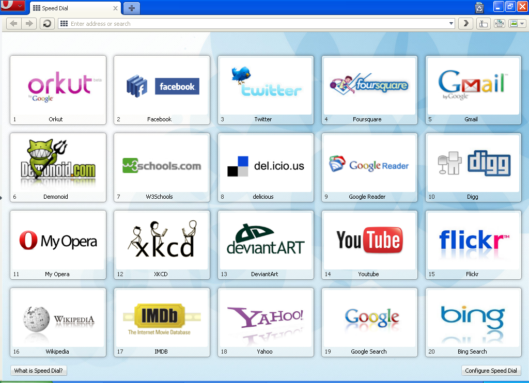Viewport: 529px width, 383px height.
Task: Open the W3Schools speed dial thumbnail
Action: point(162,168)
